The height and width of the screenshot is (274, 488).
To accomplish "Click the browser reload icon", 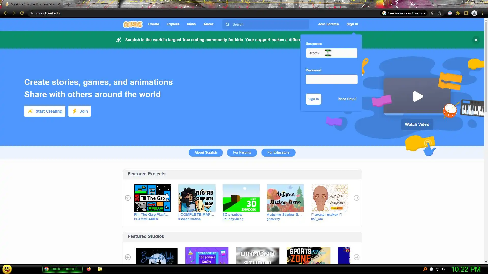I will 22,13.
